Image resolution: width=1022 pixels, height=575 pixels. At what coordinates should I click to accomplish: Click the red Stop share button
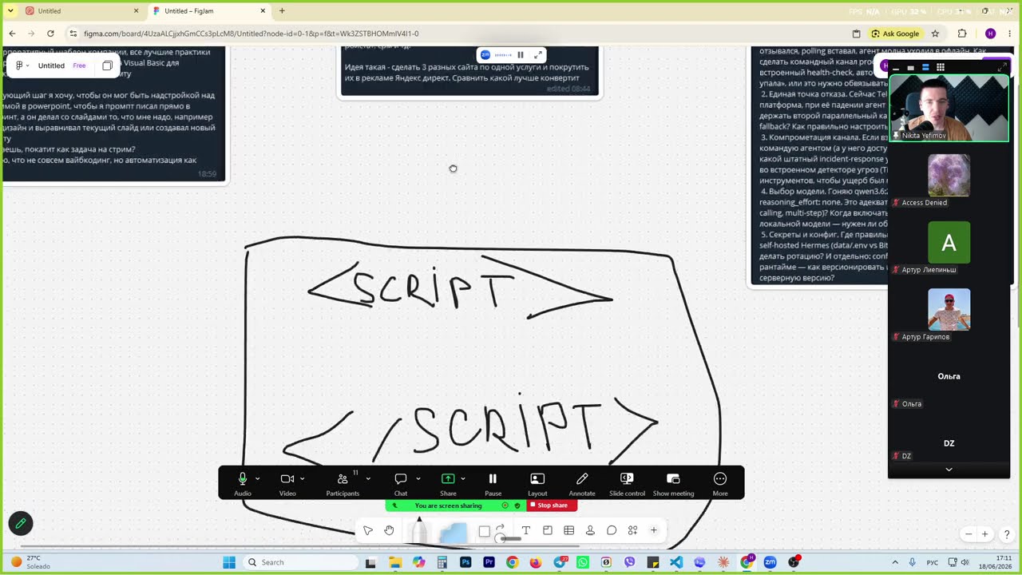click(552, 506)
